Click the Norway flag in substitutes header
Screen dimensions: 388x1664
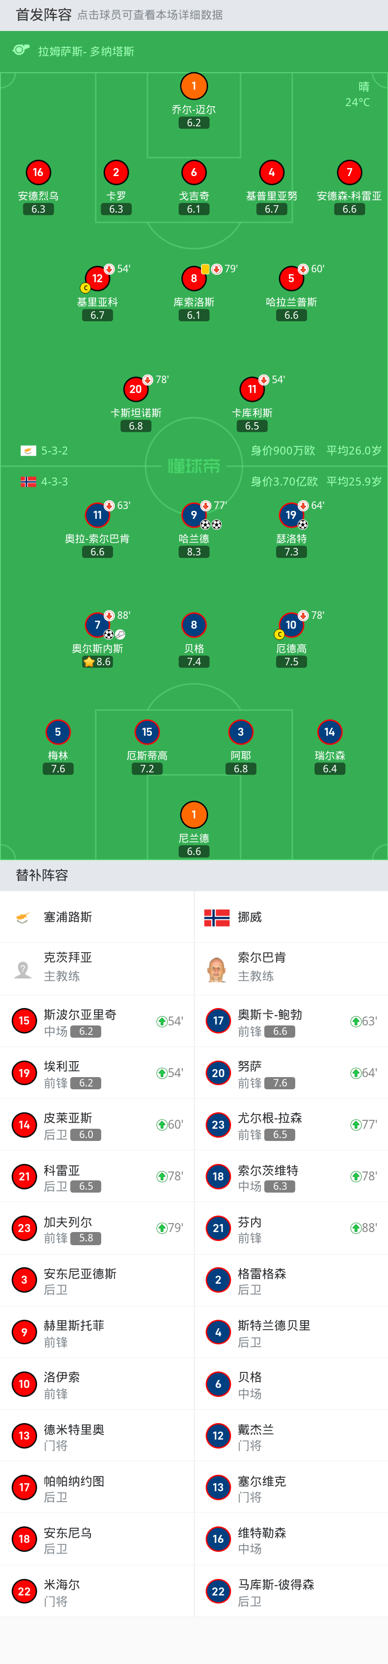(x=216, y=917)
